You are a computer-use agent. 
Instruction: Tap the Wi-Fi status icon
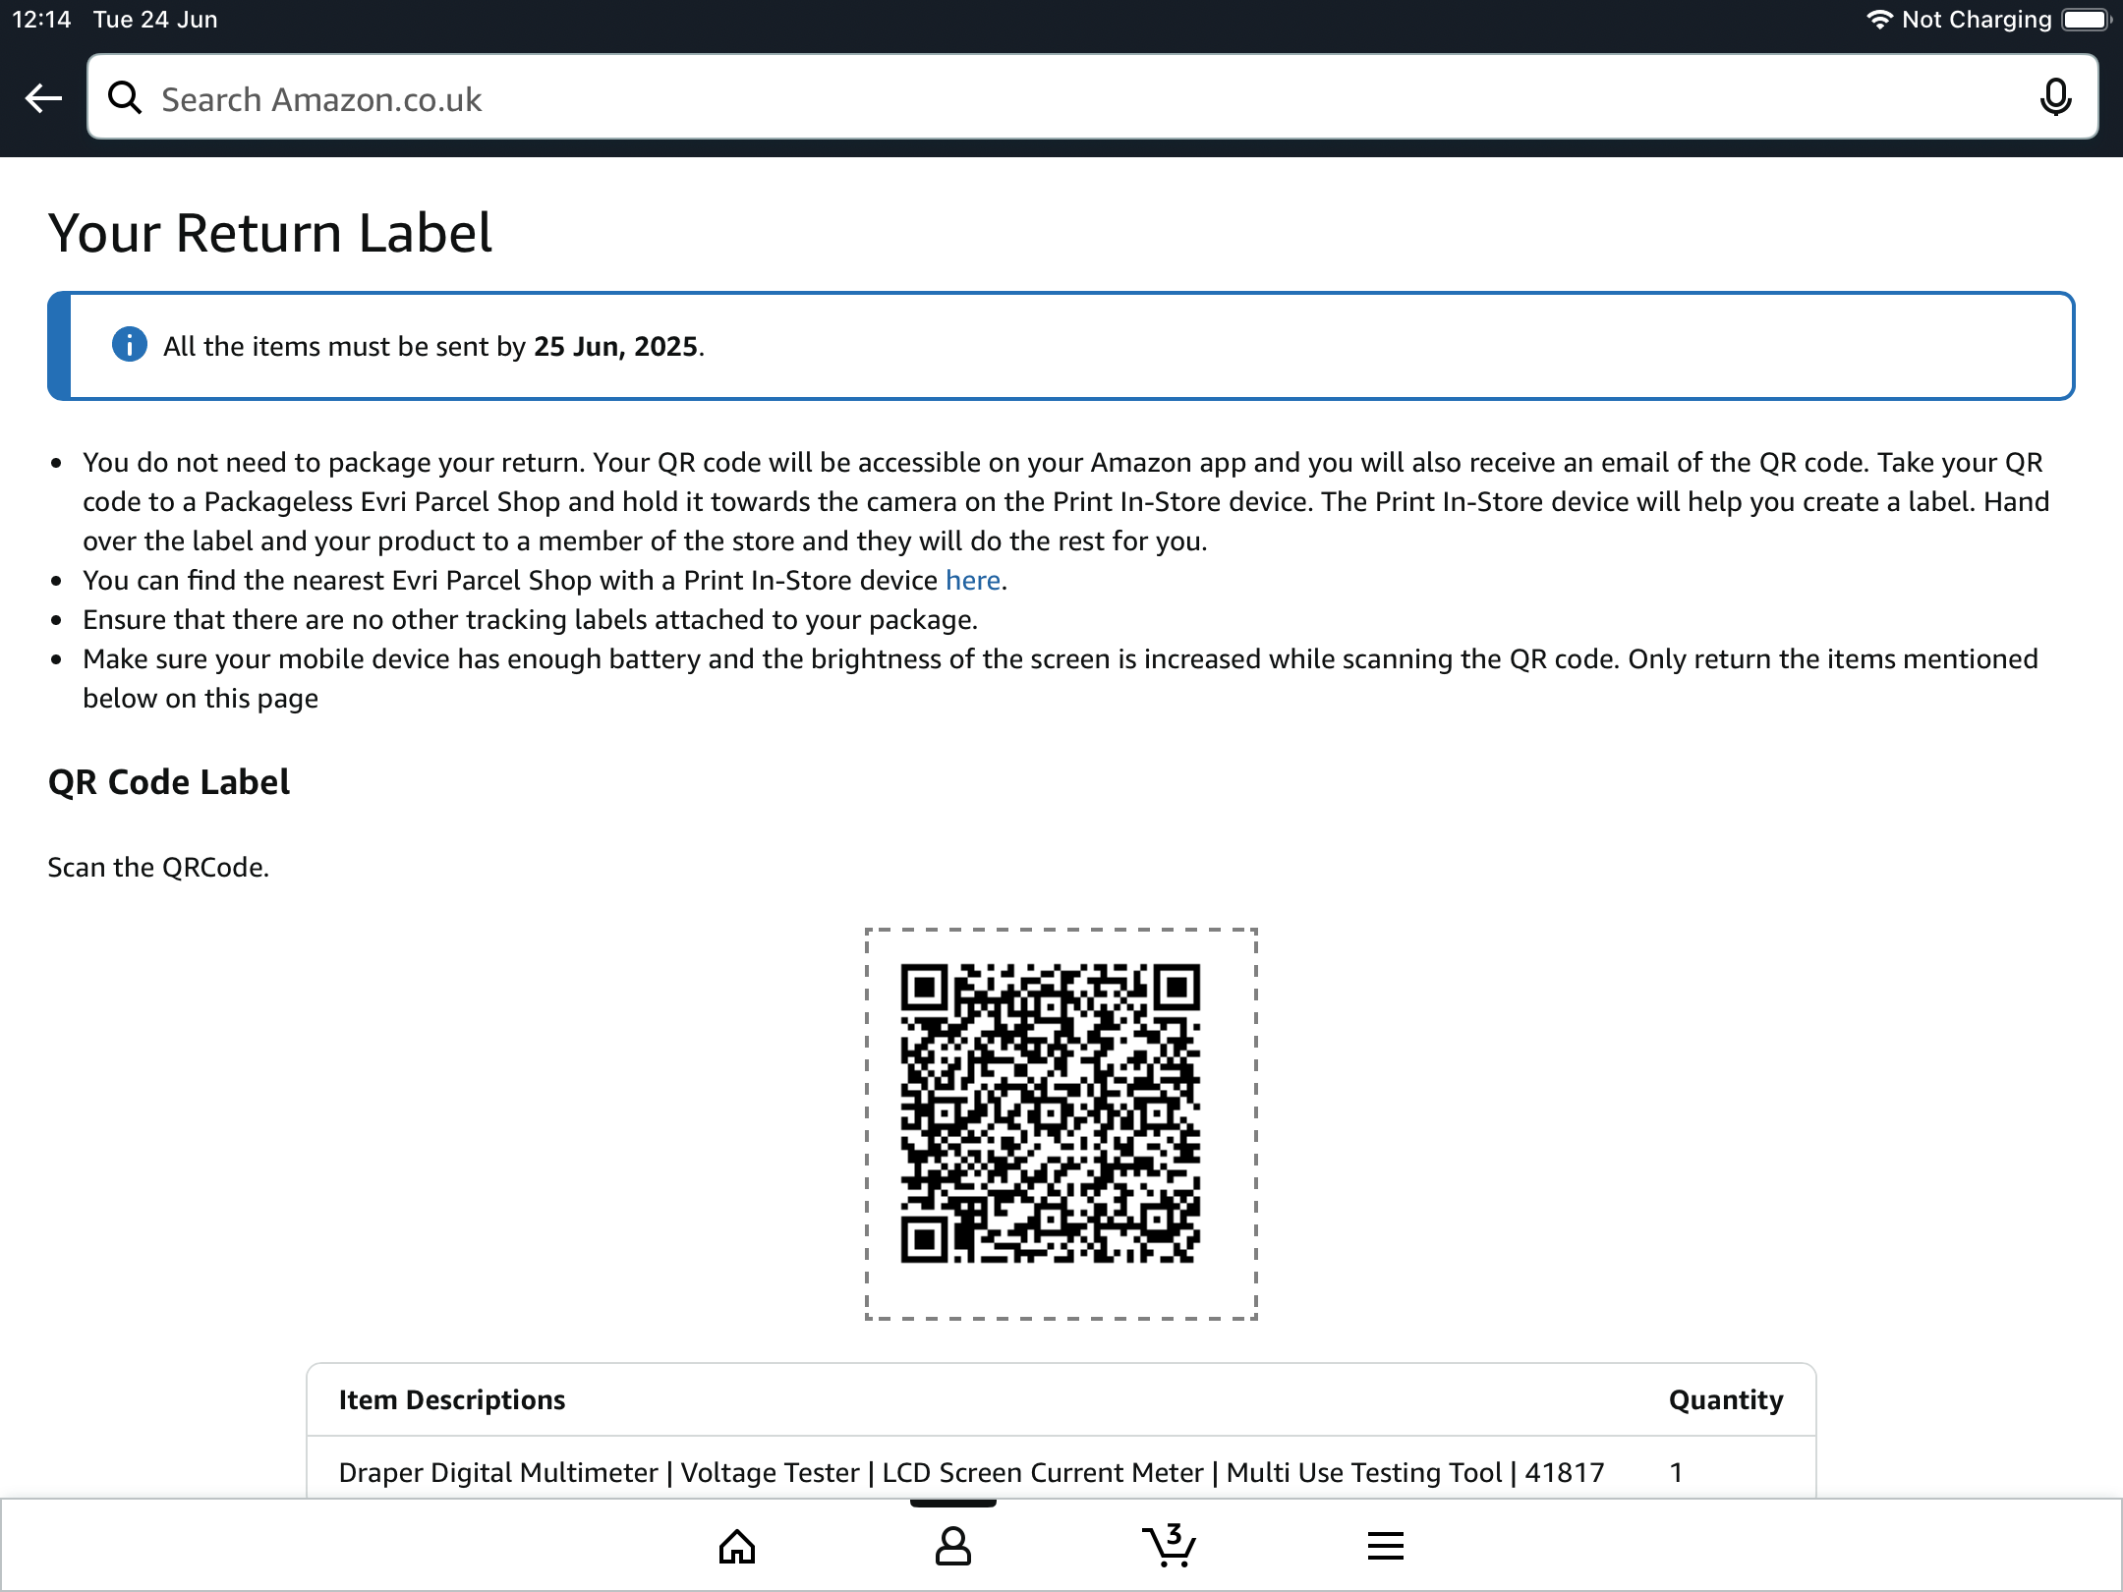(x=1879, y=20)
